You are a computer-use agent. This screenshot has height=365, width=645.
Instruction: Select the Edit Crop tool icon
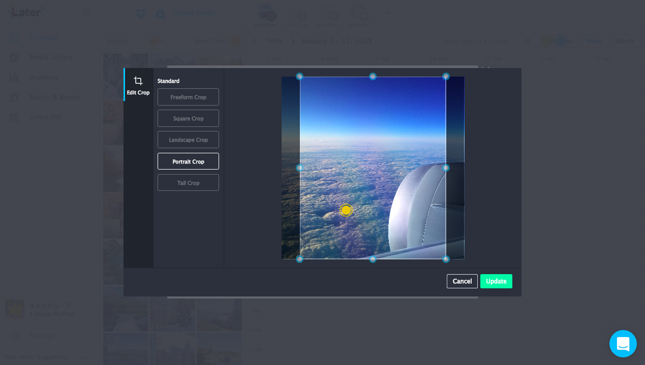pos(138,81)
